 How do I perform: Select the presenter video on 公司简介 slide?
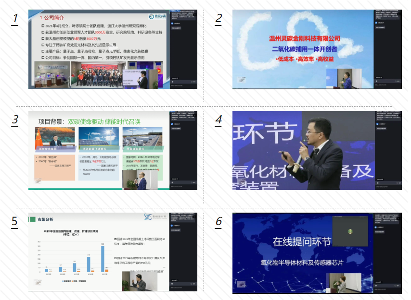tap(140, 79)
